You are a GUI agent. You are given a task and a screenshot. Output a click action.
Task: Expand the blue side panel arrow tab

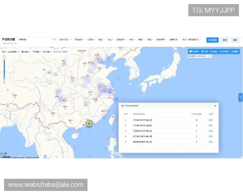(x=241, y=97)
